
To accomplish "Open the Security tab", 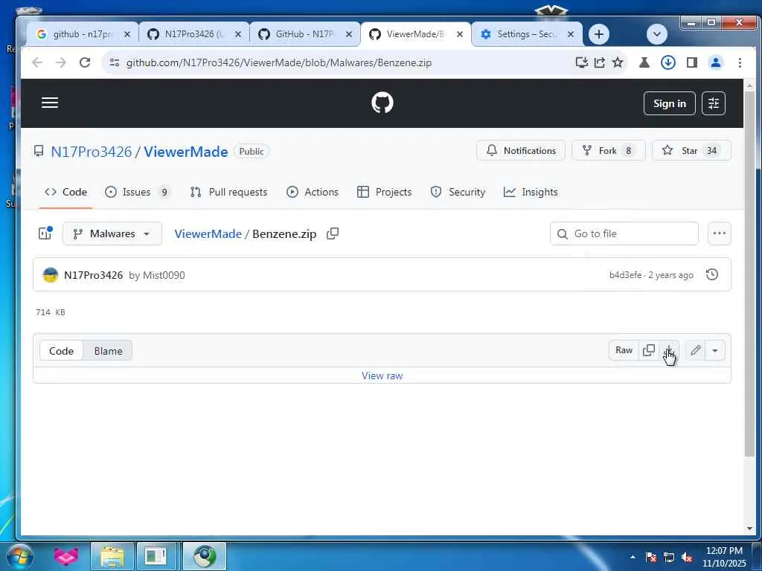I will click(x=458, y=192).
